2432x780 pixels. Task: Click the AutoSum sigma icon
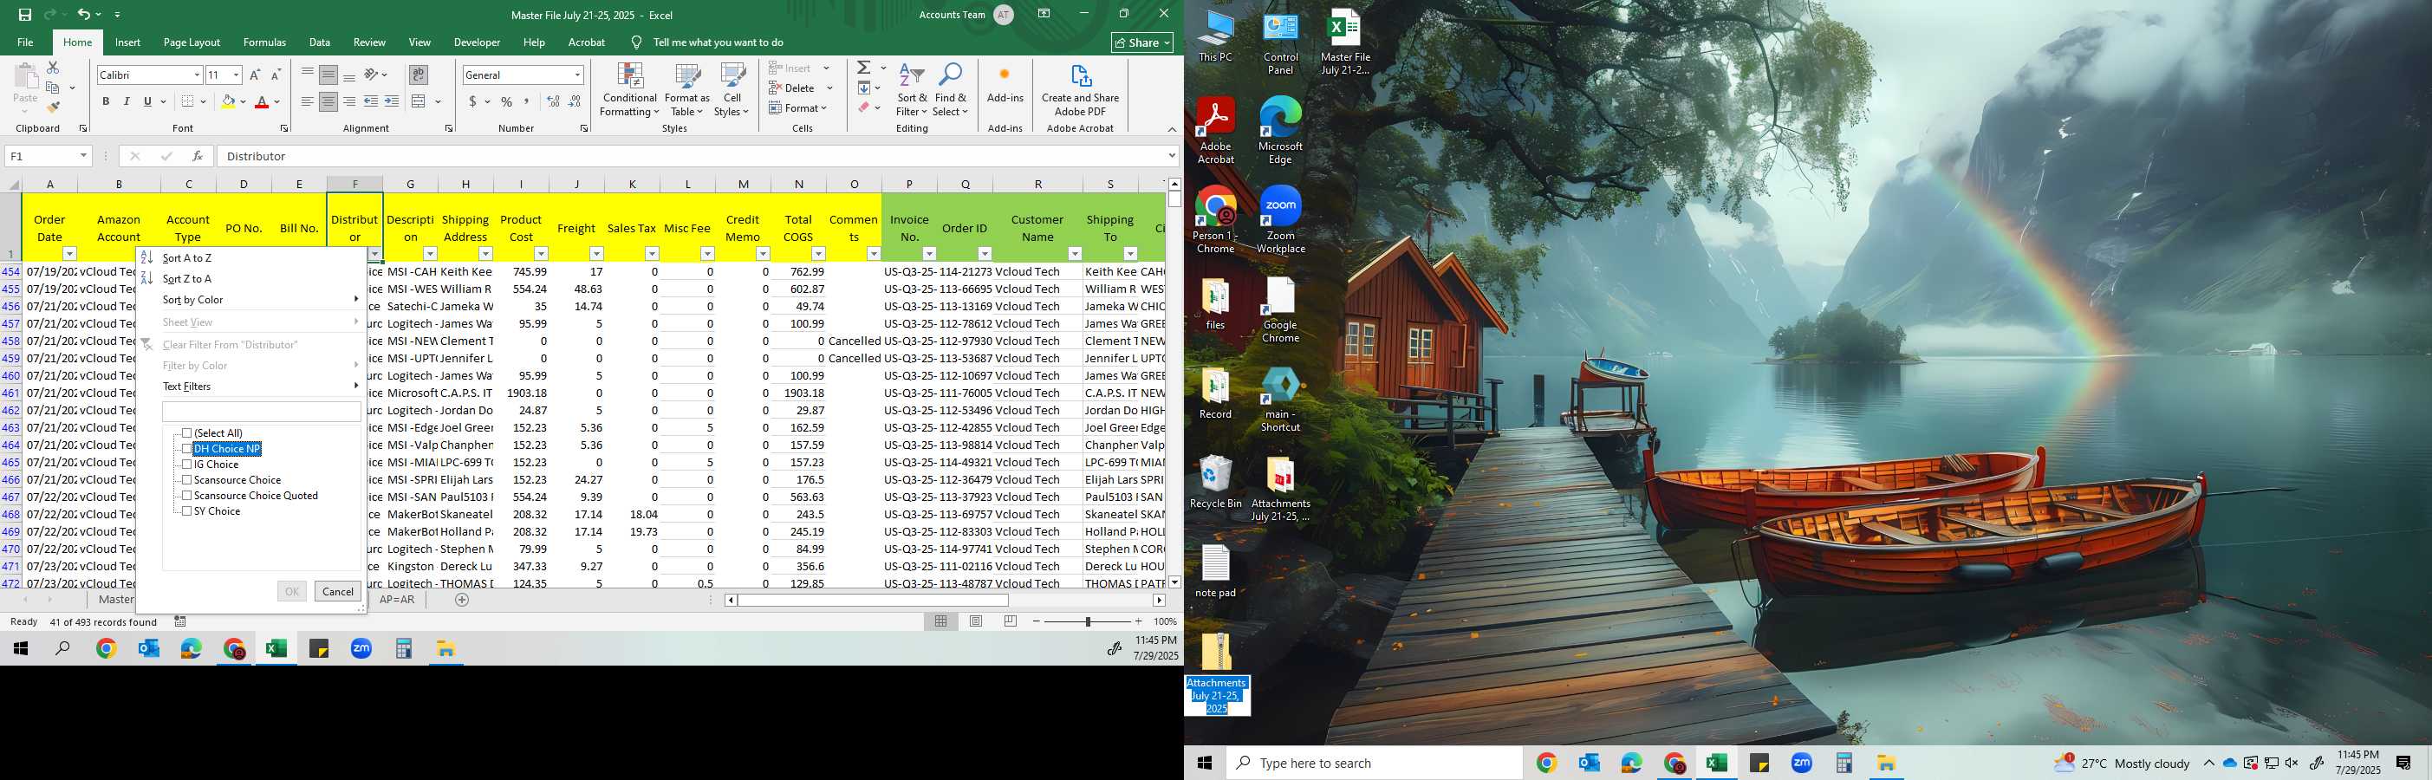coord(864,68)
